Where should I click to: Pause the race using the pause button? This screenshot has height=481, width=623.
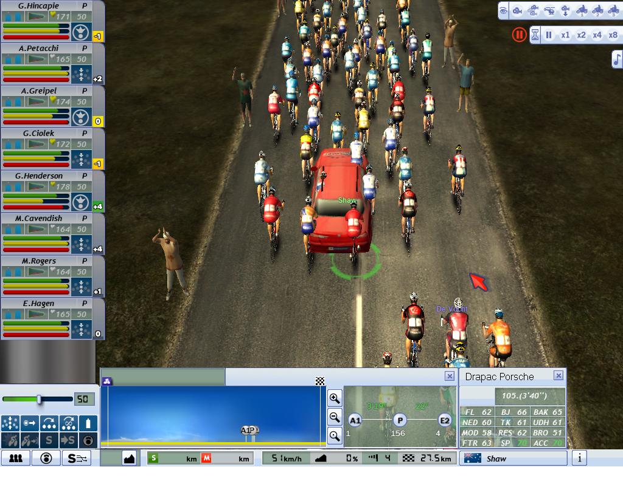pos(549,35)
